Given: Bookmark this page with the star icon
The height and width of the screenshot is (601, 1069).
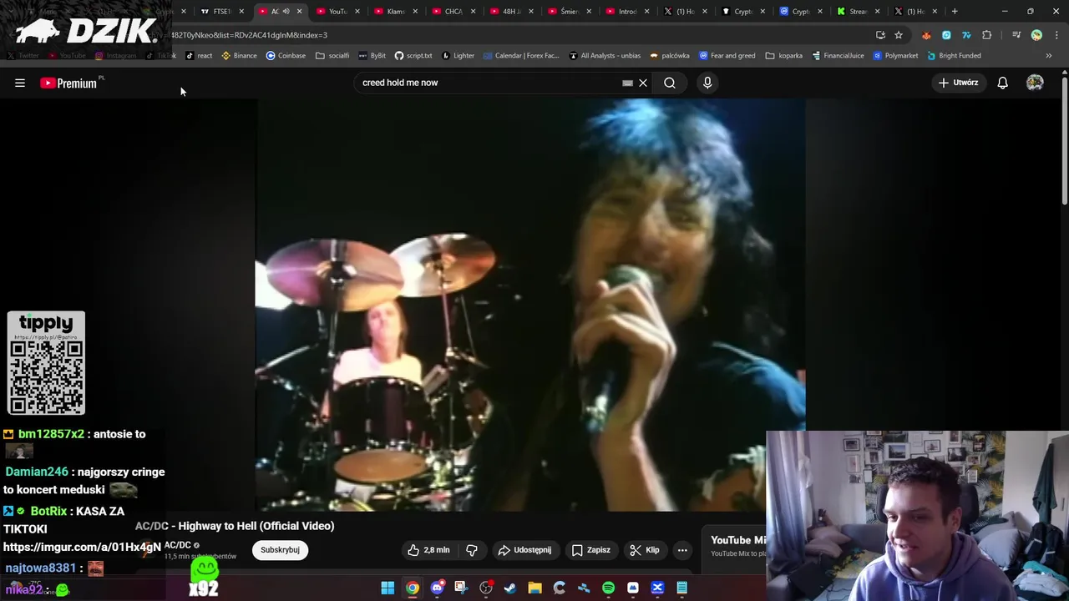Looking at the screenshot, I should pyautogui.click(x=899, y=35).
